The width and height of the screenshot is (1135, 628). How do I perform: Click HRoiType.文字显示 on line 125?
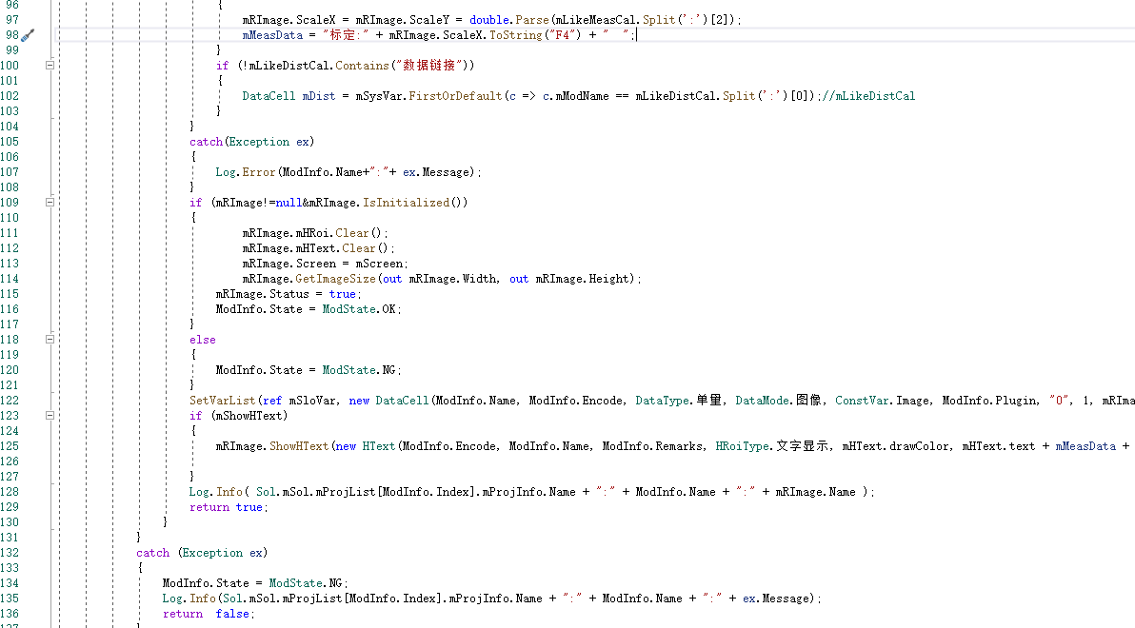(x=771, y=446)
